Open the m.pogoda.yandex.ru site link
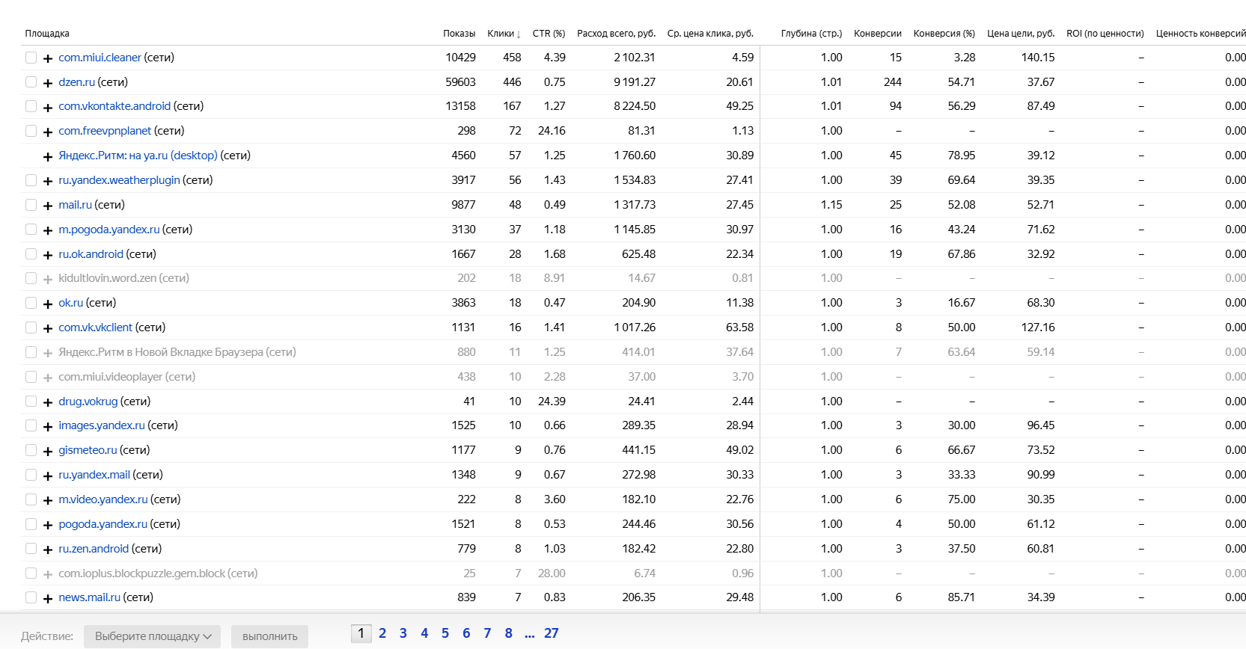The width and height of the screenshot is (1246, 649). (x=109, y=230)
